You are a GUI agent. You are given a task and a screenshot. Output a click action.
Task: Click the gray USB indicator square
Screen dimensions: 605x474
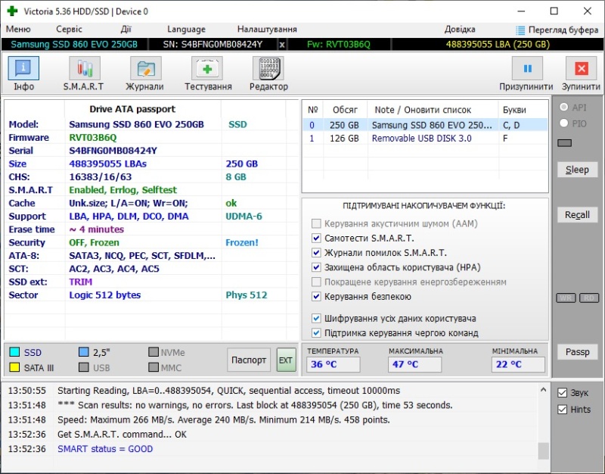click(84, 367)
